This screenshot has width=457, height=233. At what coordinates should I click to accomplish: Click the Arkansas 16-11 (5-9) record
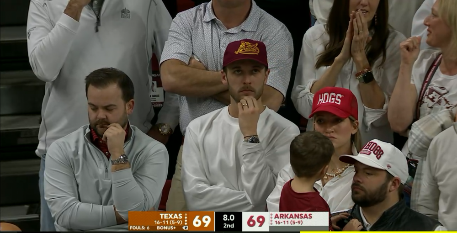288,222
